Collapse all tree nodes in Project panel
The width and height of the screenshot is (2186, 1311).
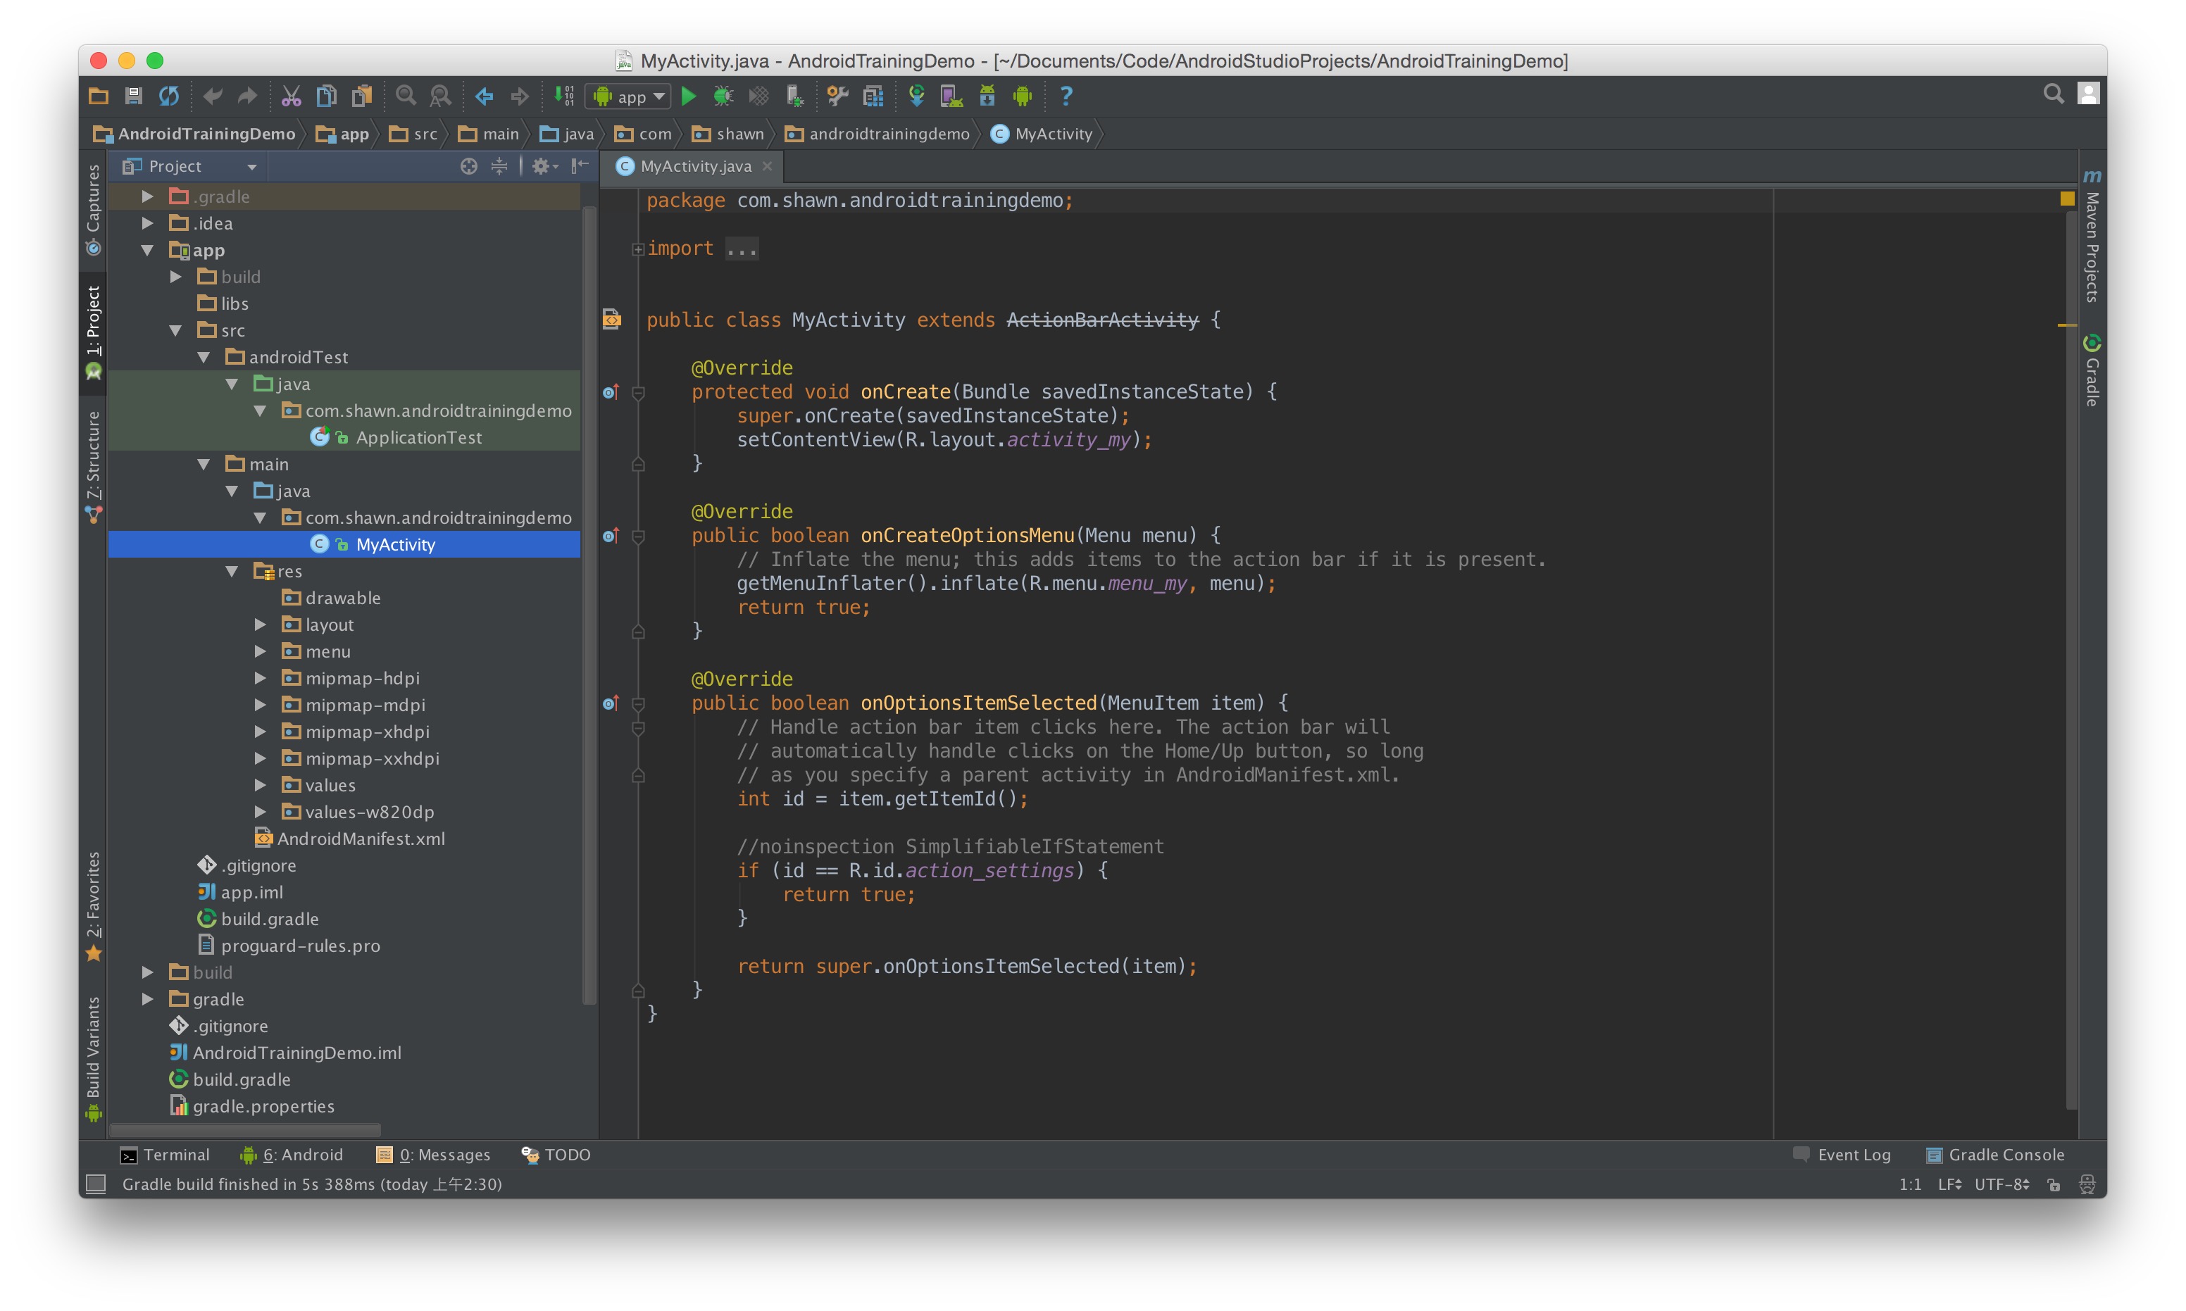click(499, 166)
